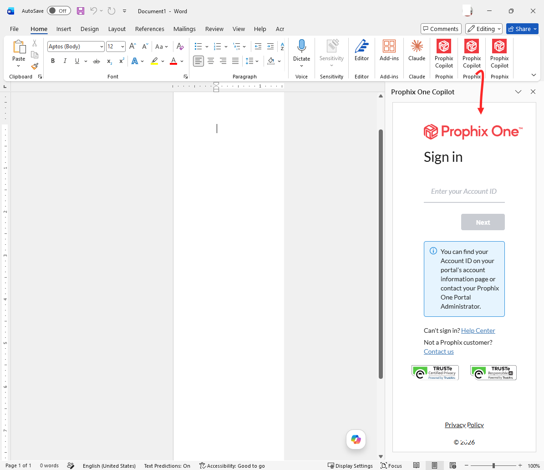Click the Cut scissors icon

[x=35, y=43]
